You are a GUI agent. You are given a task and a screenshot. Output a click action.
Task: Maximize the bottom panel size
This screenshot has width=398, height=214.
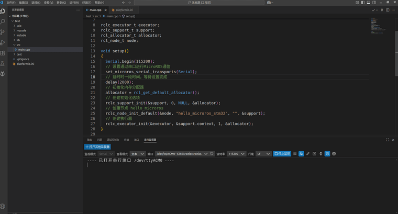[388, 140]
